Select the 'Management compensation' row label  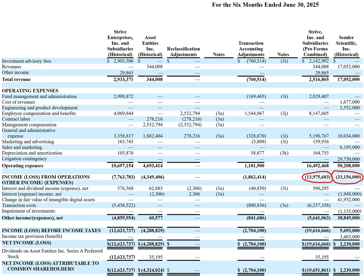[29, 125]
